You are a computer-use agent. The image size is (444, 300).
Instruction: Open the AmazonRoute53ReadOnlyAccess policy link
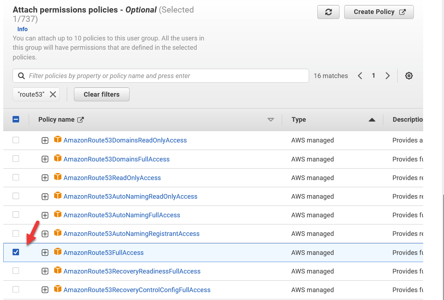(112, 178)
